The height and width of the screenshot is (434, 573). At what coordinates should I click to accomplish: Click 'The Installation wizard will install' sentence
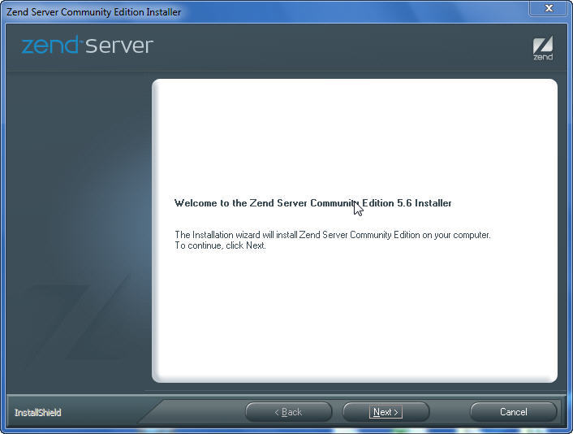click(333, 235)
